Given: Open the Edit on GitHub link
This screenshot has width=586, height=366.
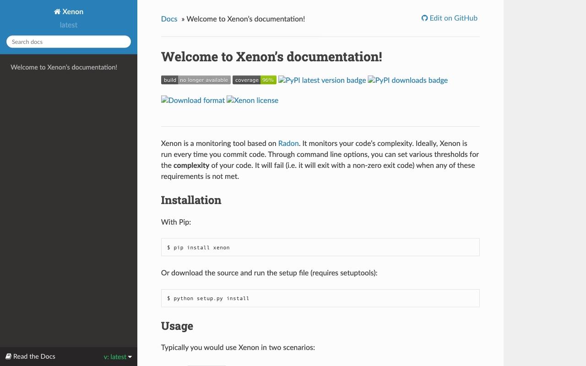Looking at the screenshot, I should (x=450, y=18).
